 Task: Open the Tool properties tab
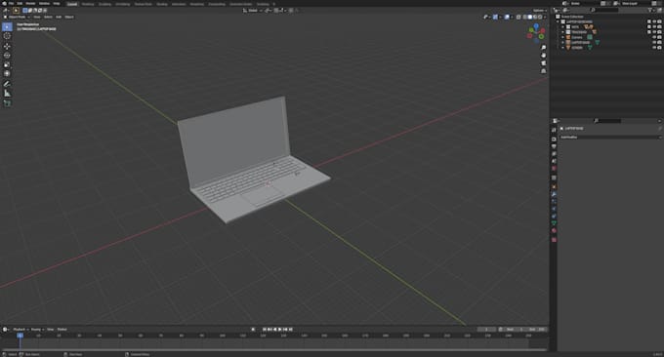(554, 131)
